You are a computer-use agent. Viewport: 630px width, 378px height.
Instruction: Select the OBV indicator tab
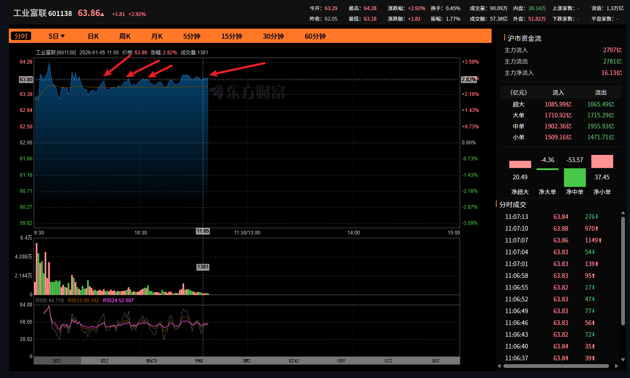[x=341, y=361]
